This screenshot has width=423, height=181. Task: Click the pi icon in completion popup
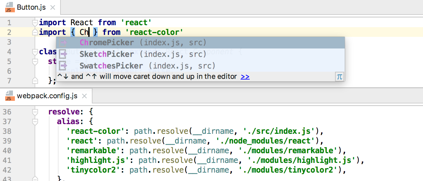(339, 77)
